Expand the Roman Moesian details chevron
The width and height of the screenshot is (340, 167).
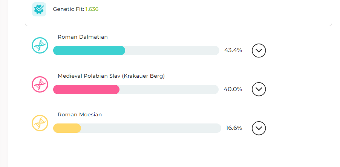pos(259,128)
